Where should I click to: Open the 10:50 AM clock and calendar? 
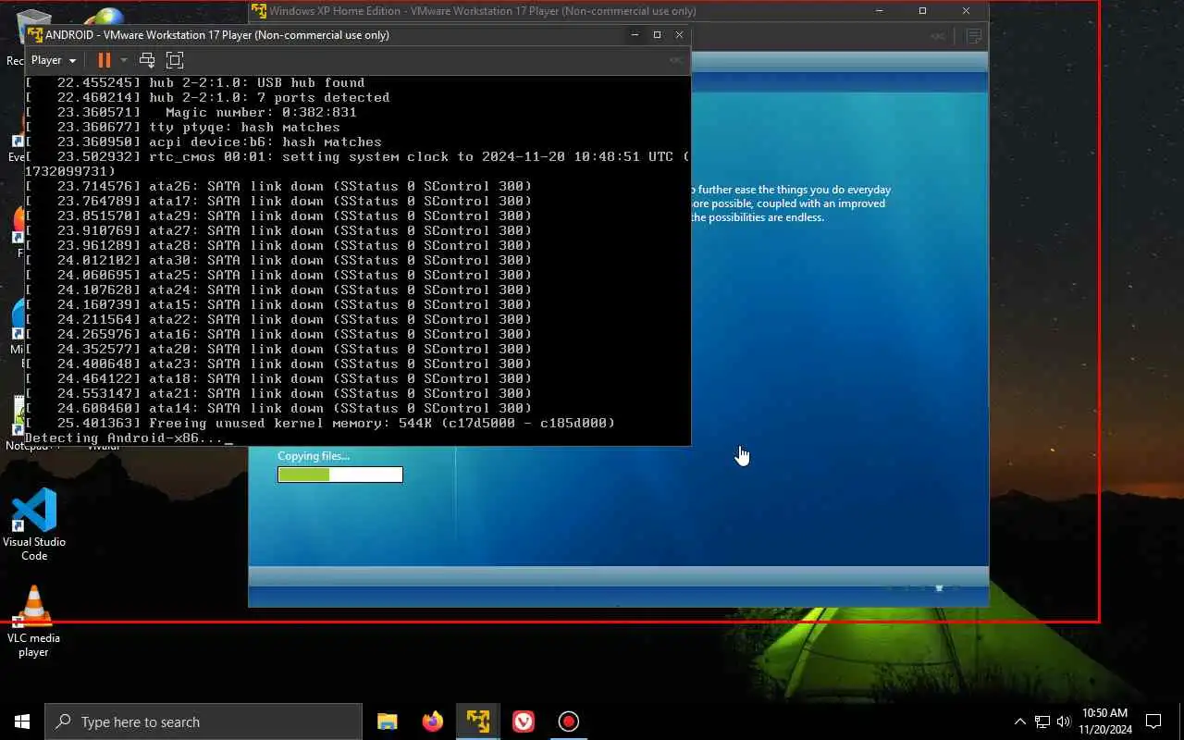1104,721
